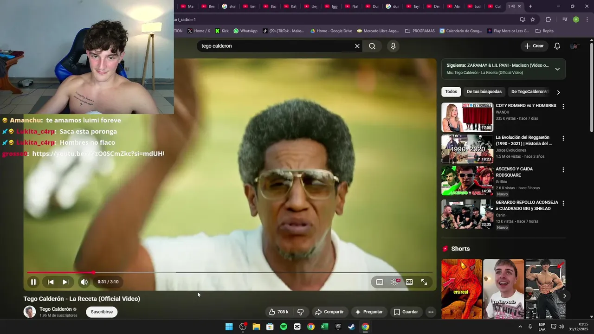This screenshot has height=334, width=594.
Task: Expand the PROGRAMAS bookmark folder
Action: click(420, 31)
